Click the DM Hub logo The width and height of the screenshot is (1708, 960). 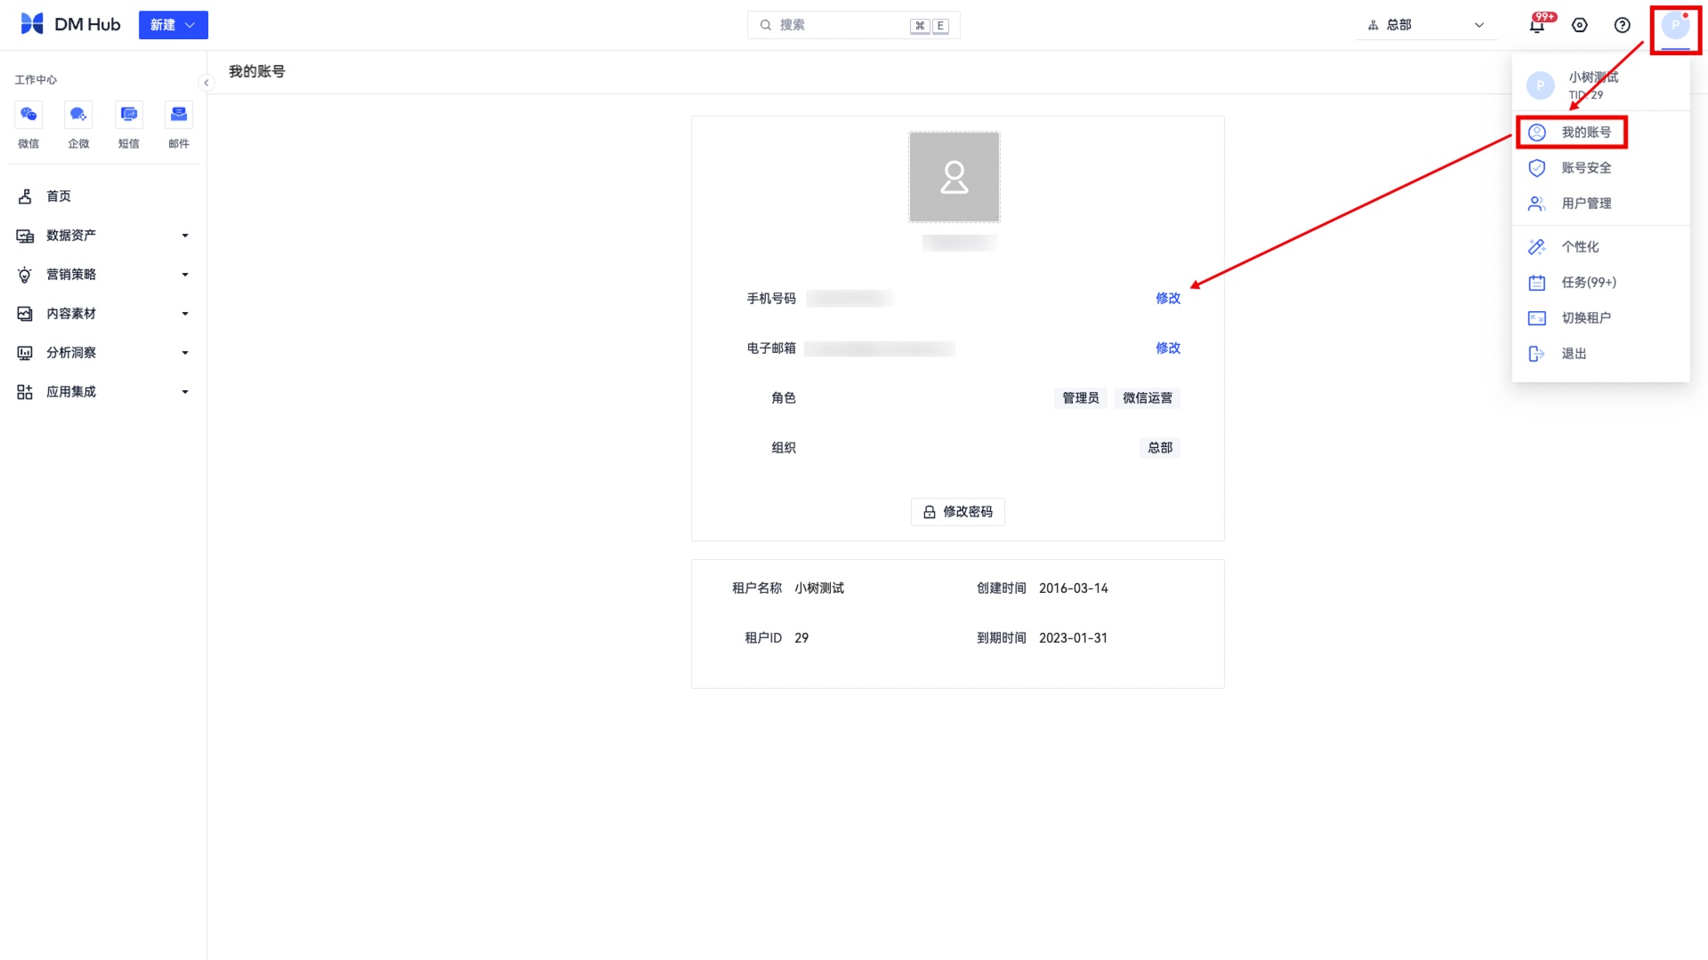click(x=70, y=25)
